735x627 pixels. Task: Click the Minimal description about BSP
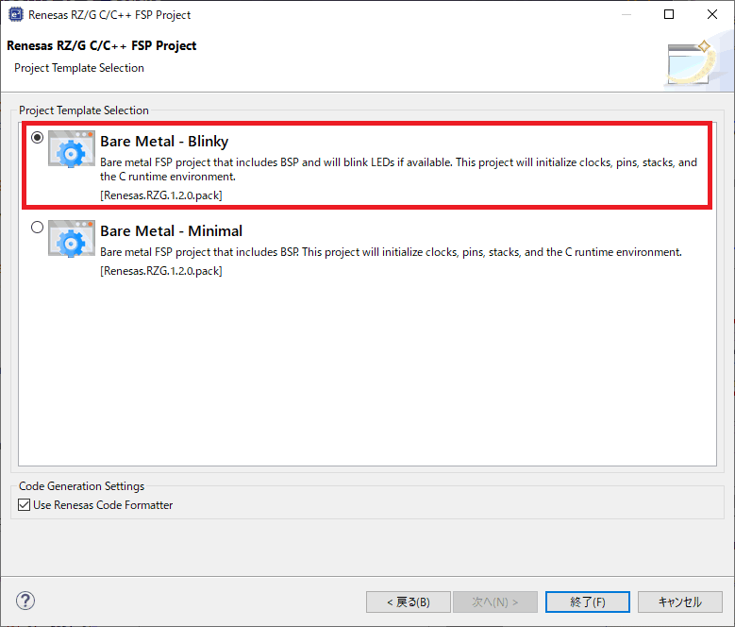tap(391, 252)
